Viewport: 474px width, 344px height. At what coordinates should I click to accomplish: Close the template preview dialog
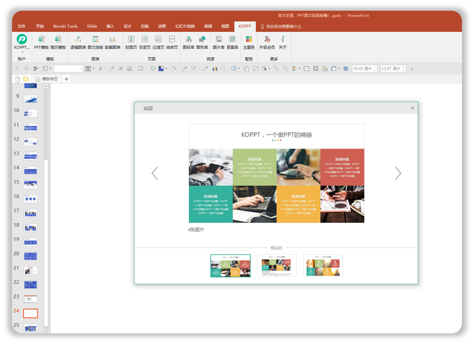click(x=413, y=108)
